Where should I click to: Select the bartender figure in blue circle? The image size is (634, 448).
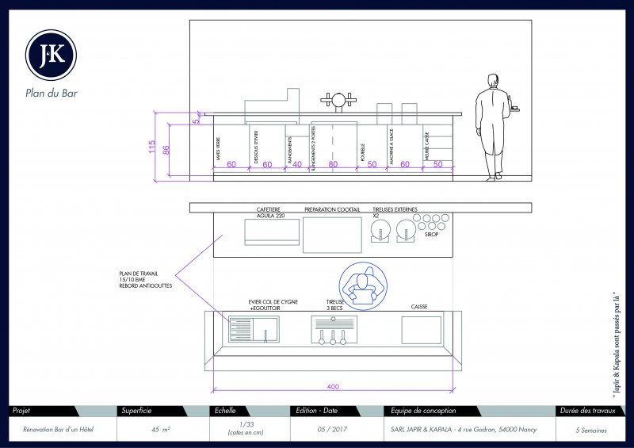point(362,285)
